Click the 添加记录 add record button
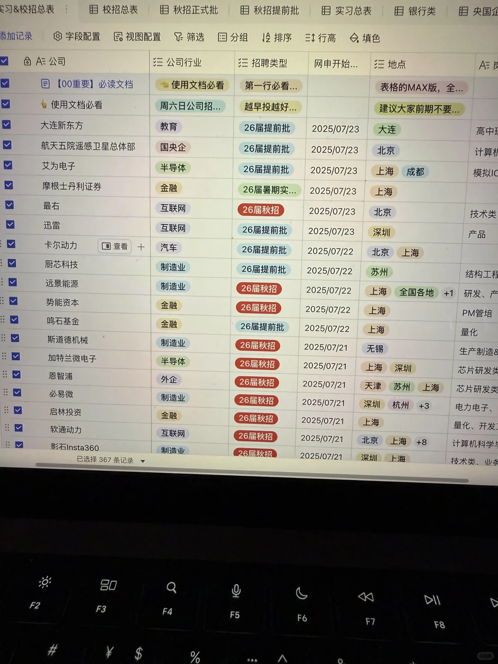This screenshot has height=664, width=498. (x=16, y=36)
